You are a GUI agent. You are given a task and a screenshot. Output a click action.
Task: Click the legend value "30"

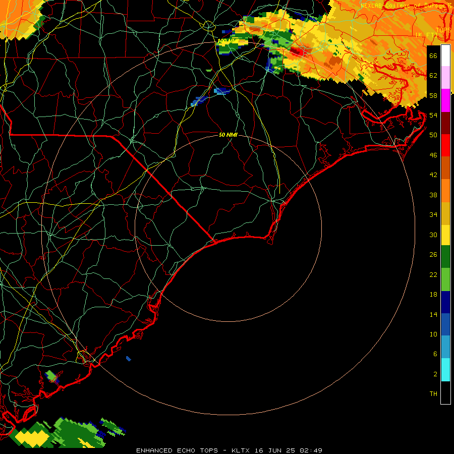click(433, 235)
